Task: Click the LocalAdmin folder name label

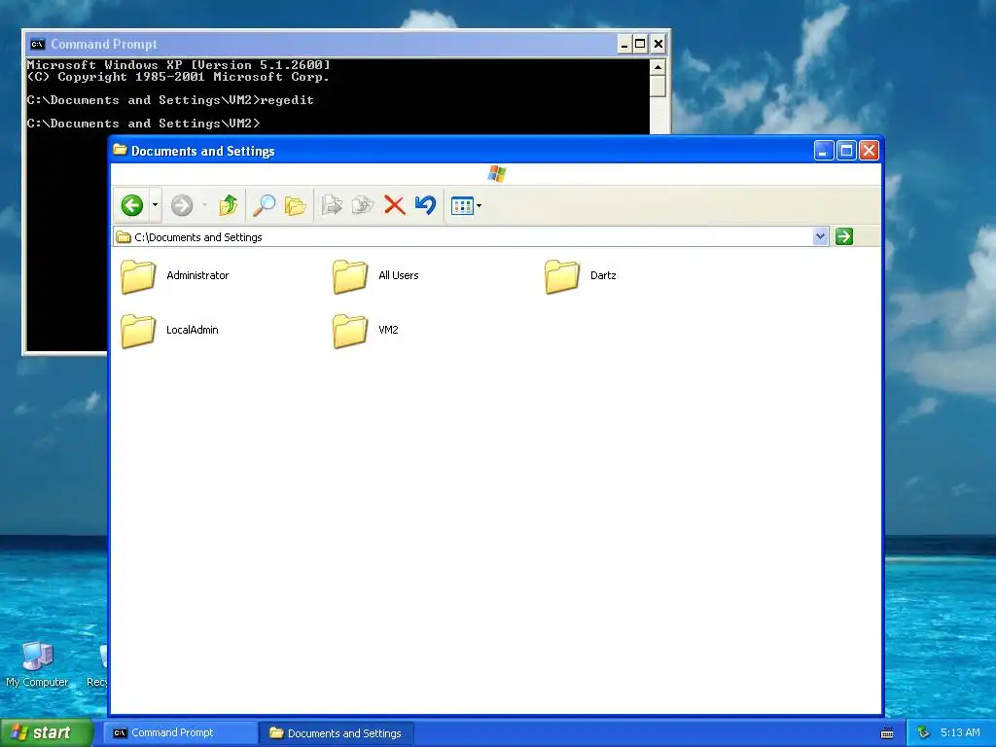Action: pos(193,330)
